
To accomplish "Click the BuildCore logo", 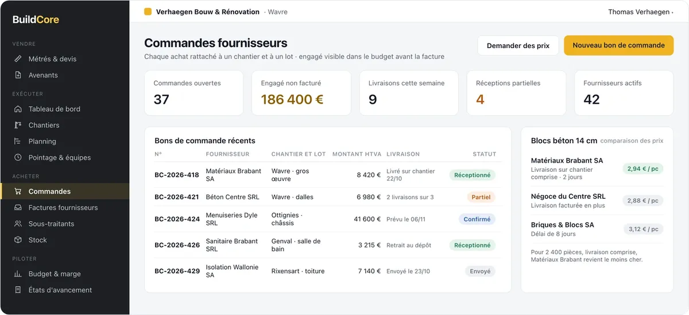I will click(x=36, y=19).
